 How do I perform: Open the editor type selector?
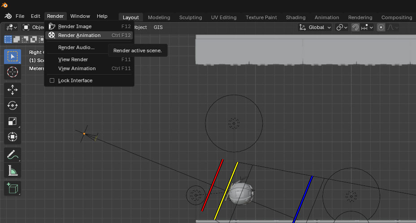(x=11, y=27)
